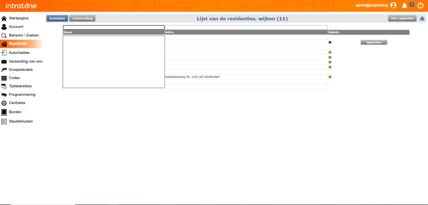This screenshot has width=428, height=205.
Task: Click the Naam filter input field
Action: (114, 28)
